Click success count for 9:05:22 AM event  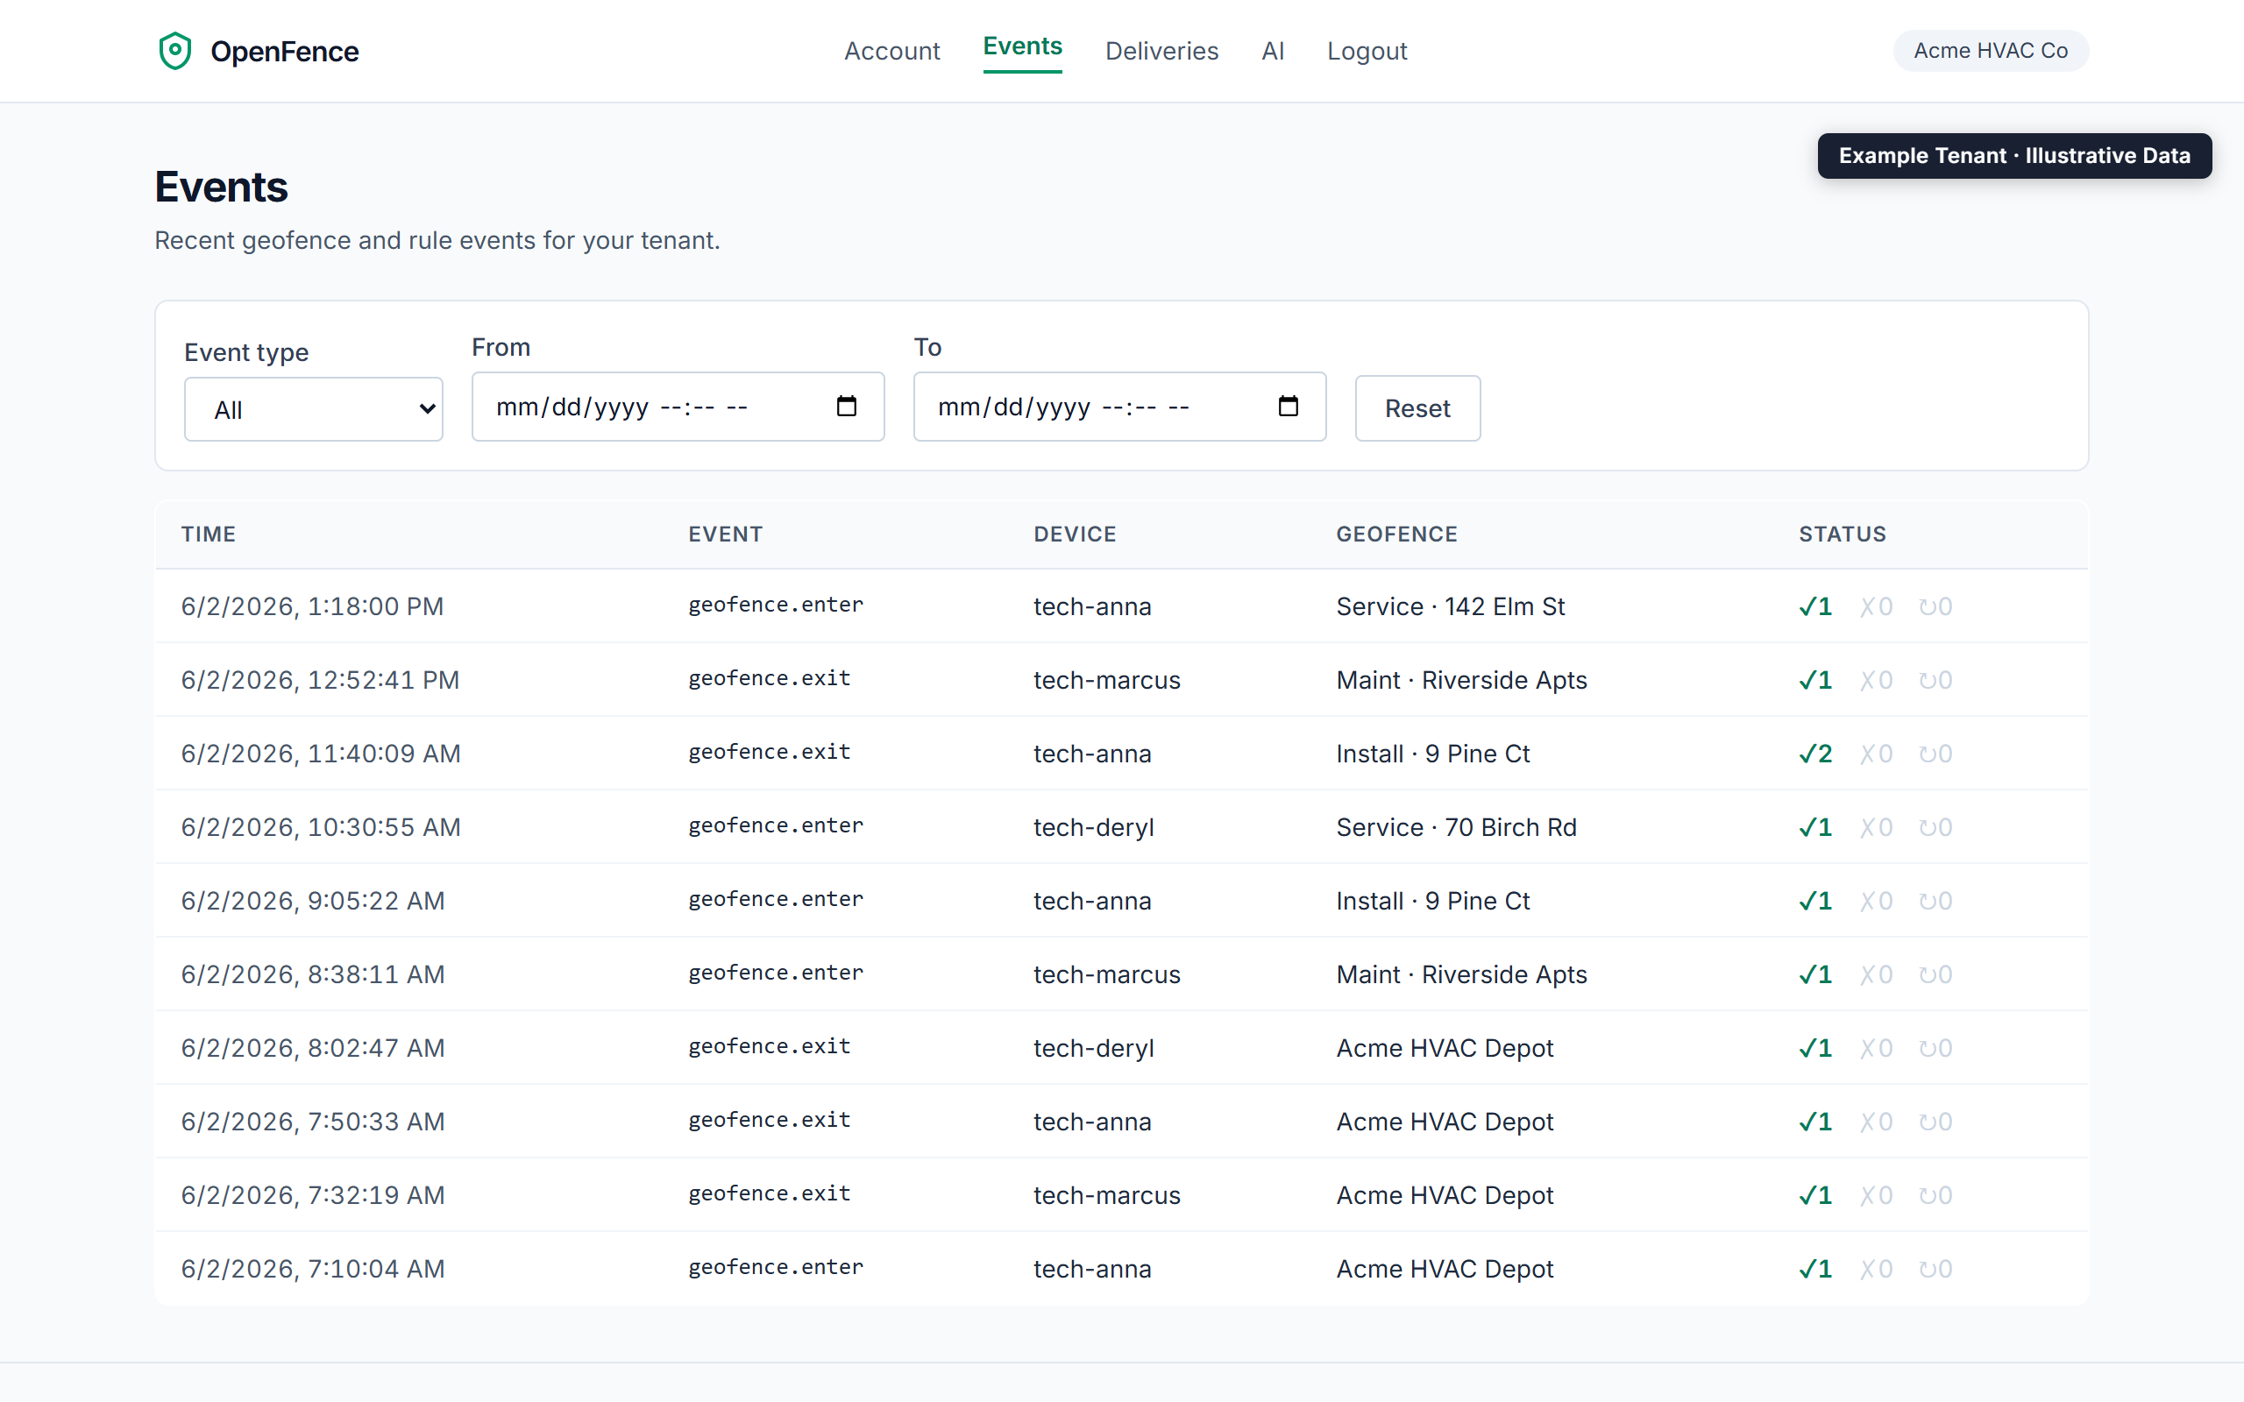1814,901
